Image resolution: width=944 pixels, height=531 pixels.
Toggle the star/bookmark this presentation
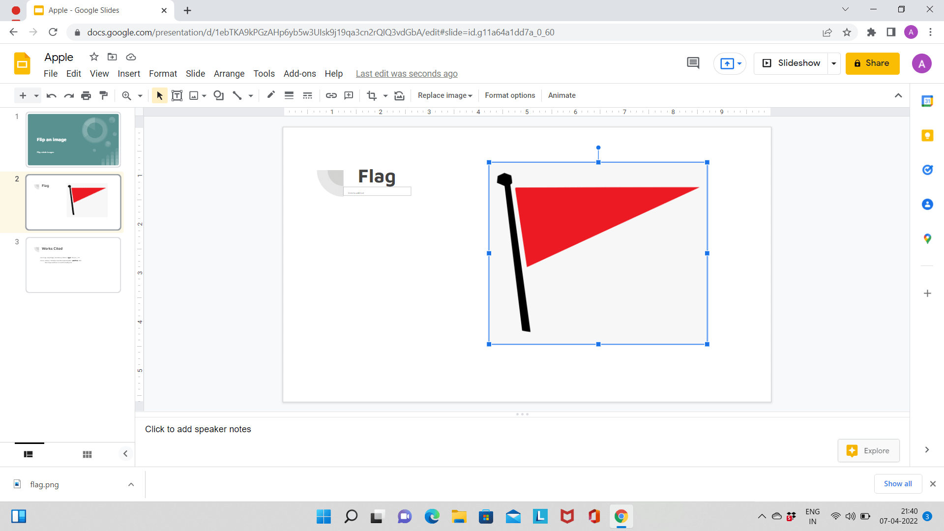(93, 57)
